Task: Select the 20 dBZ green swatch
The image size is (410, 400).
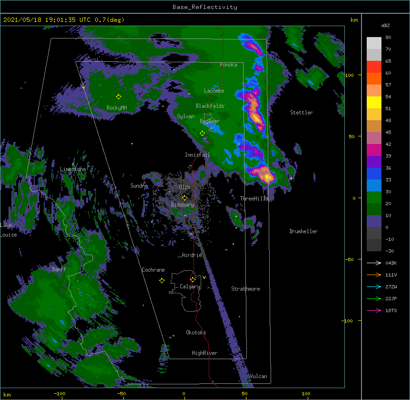Action: pos(374,198)
